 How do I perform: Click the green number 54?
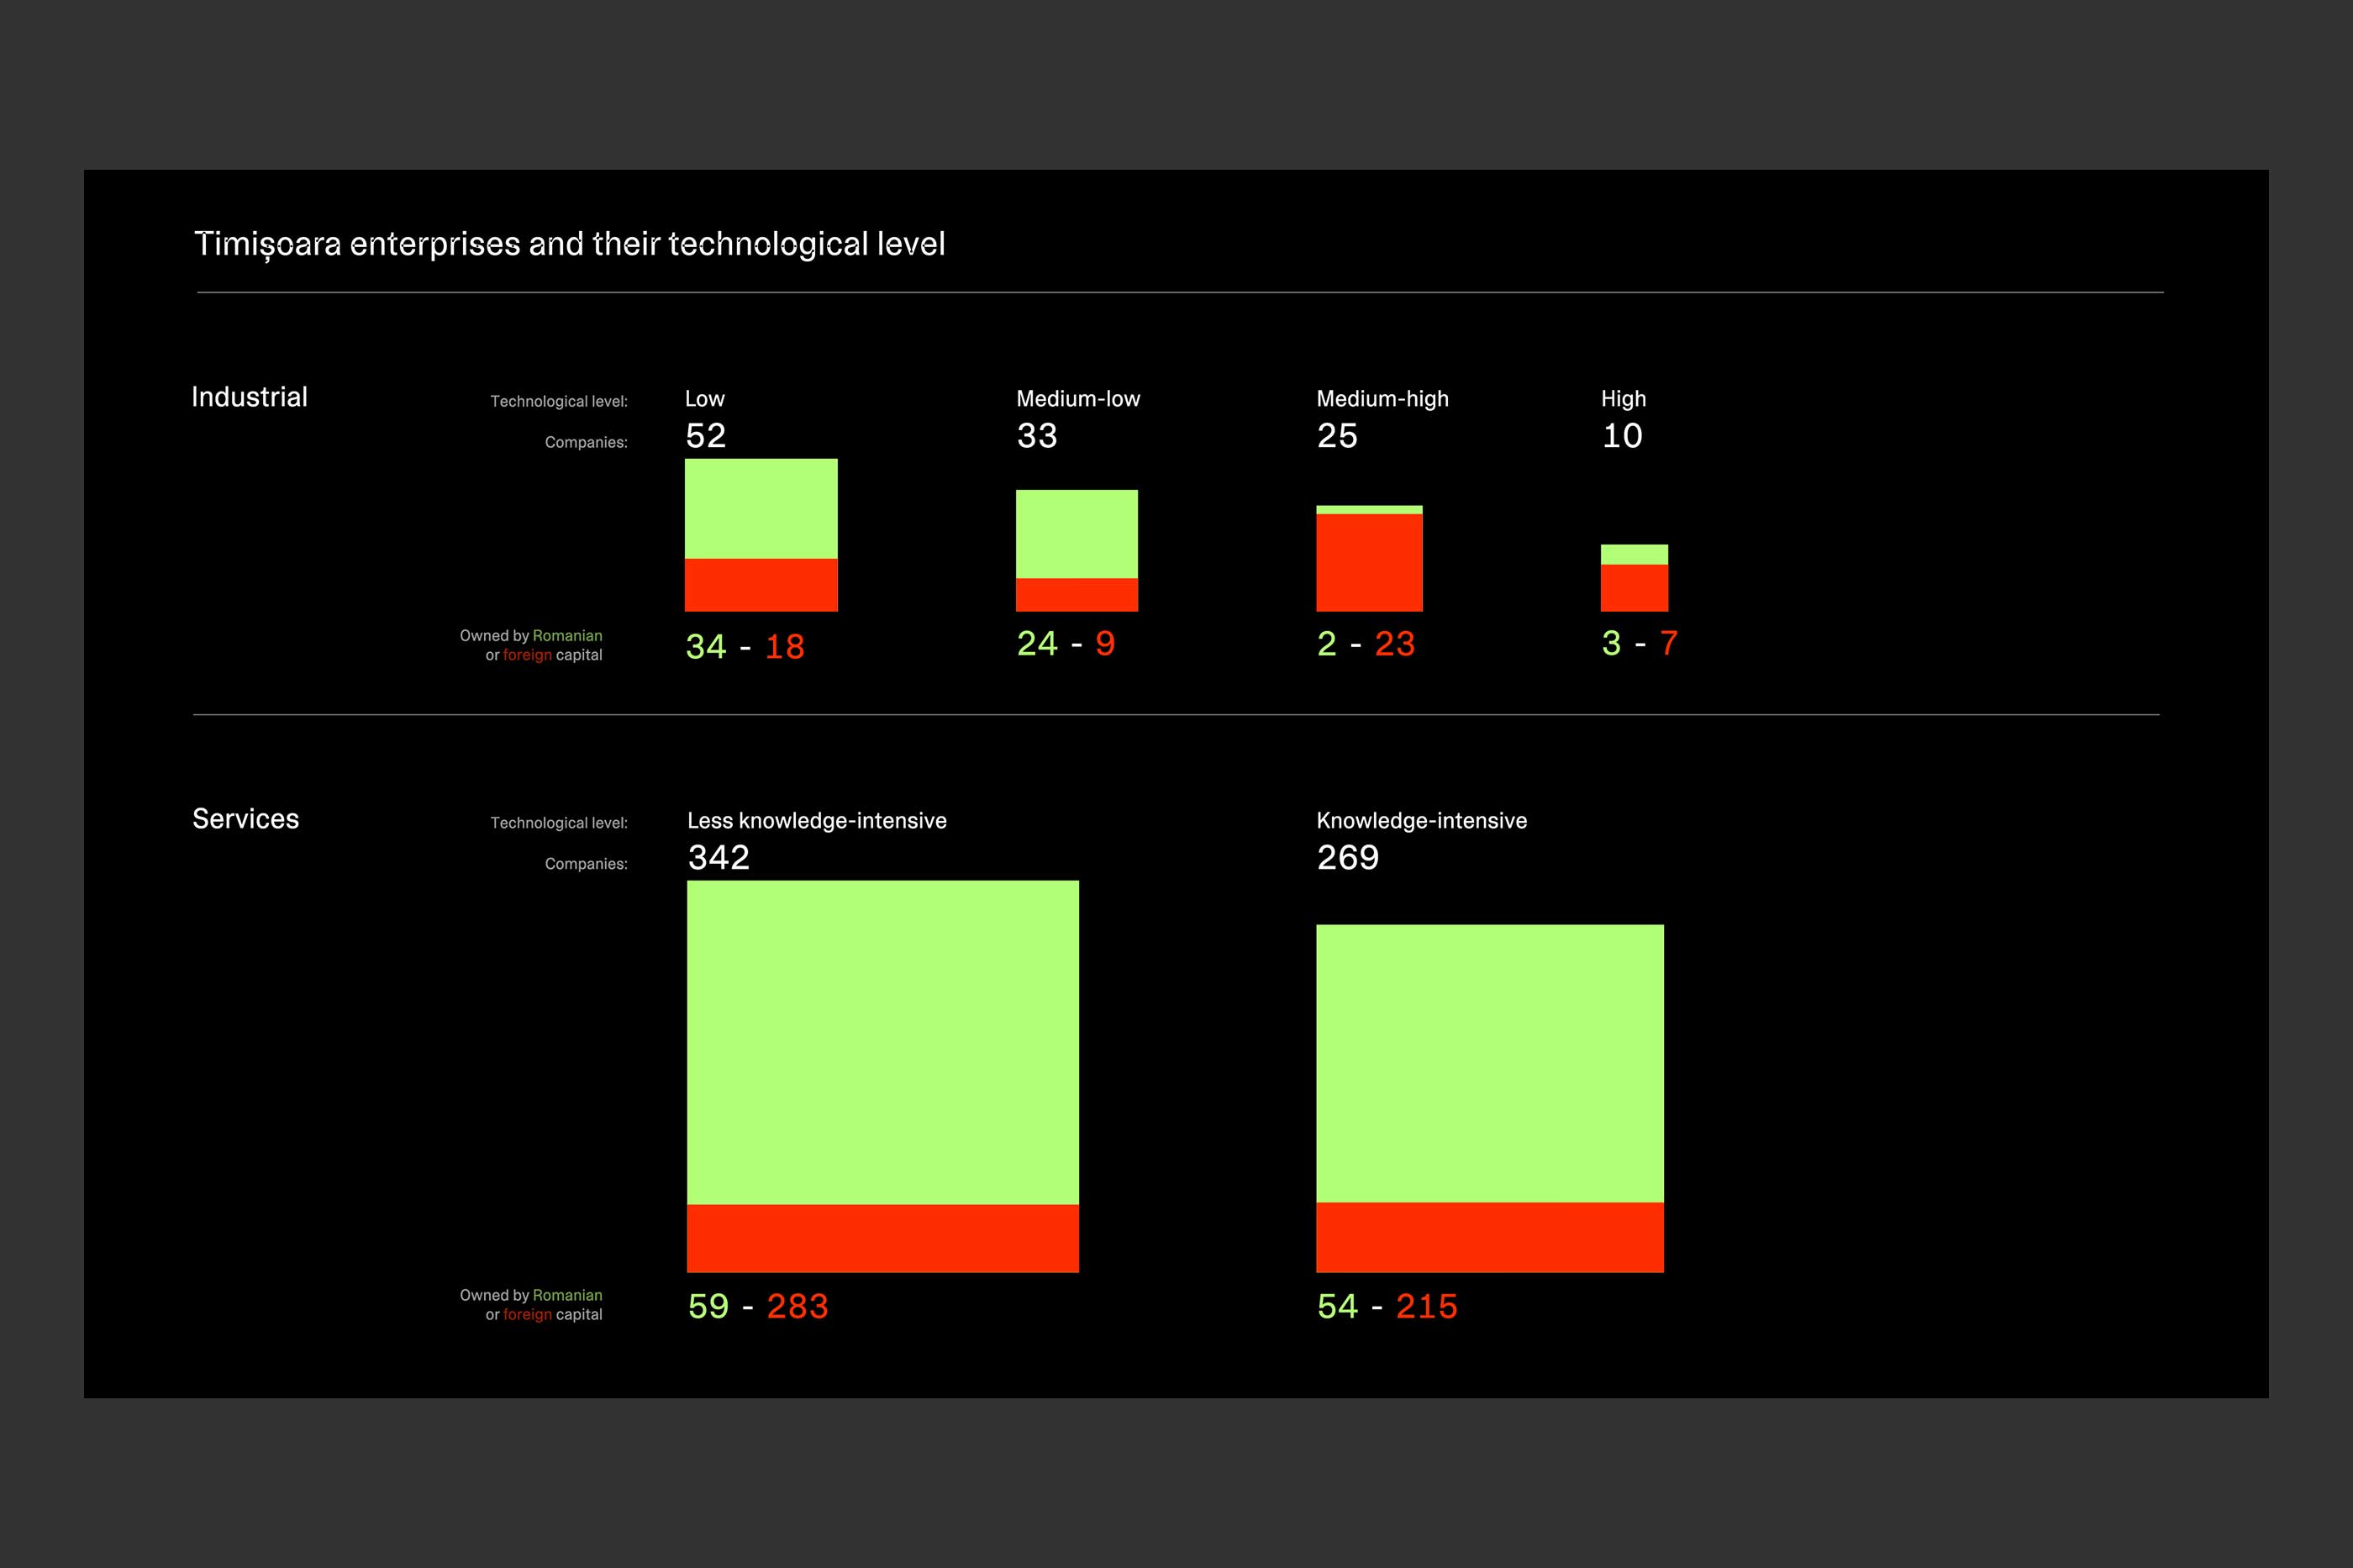[1337, 1306]
